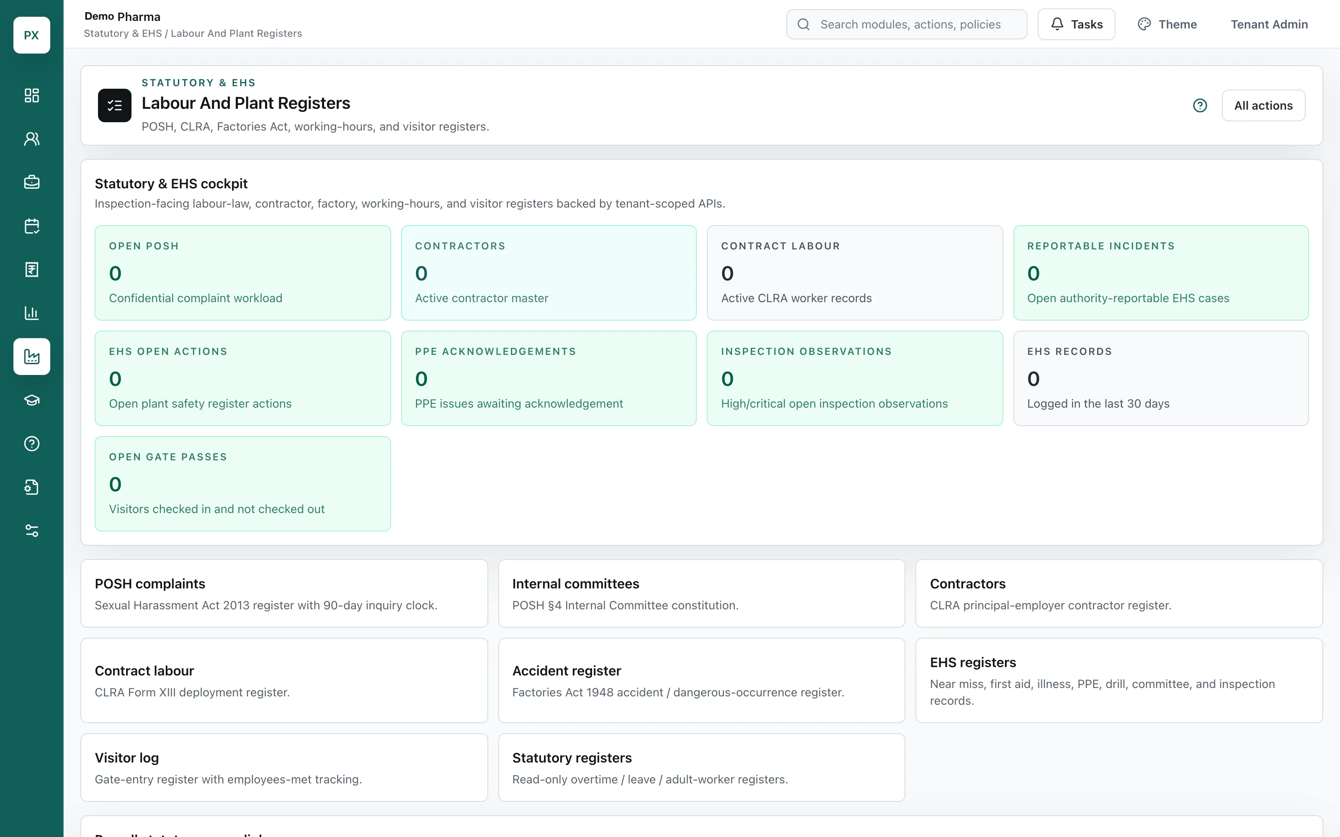Open the EHS Open Actions stat card
Viewport: 1340px width, 837px height.
click(242, 378)
